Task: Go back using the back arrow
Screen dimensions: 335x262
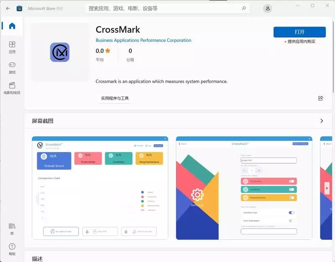Action: coord(8,8)
